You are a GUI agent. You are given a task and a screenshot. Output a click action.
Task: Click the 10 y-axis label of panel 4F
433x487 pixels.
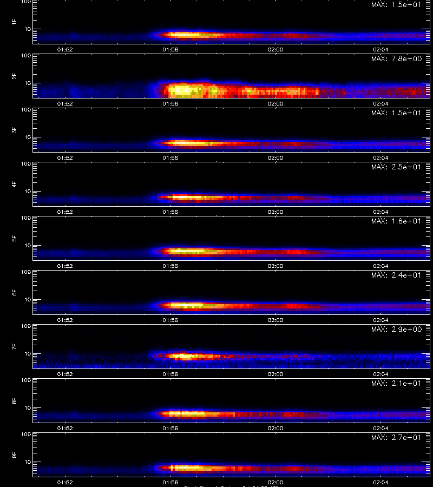tap(28, 192)
